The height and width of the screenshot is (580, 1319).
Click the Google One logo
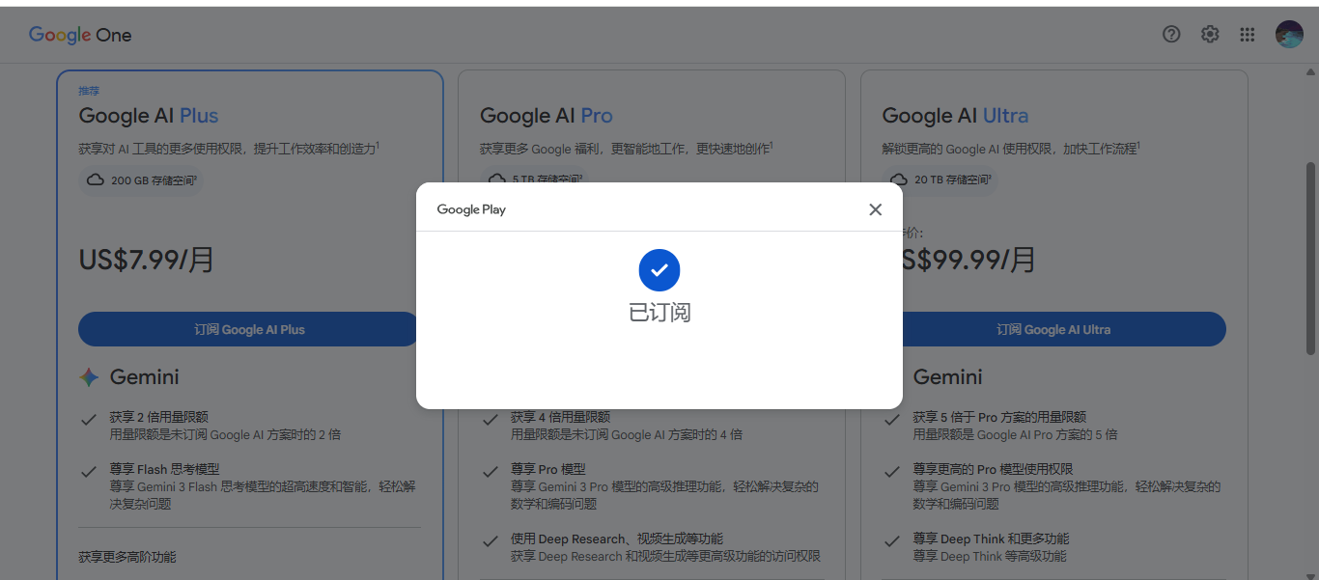80,35
